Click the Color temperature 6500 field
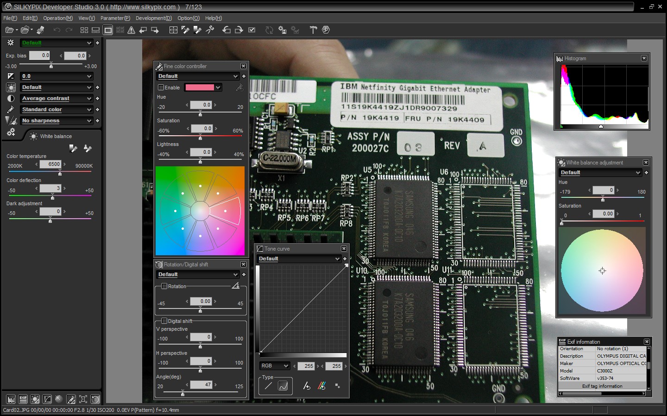The width and height of the screenshot is (667, 416). (50, 164)
